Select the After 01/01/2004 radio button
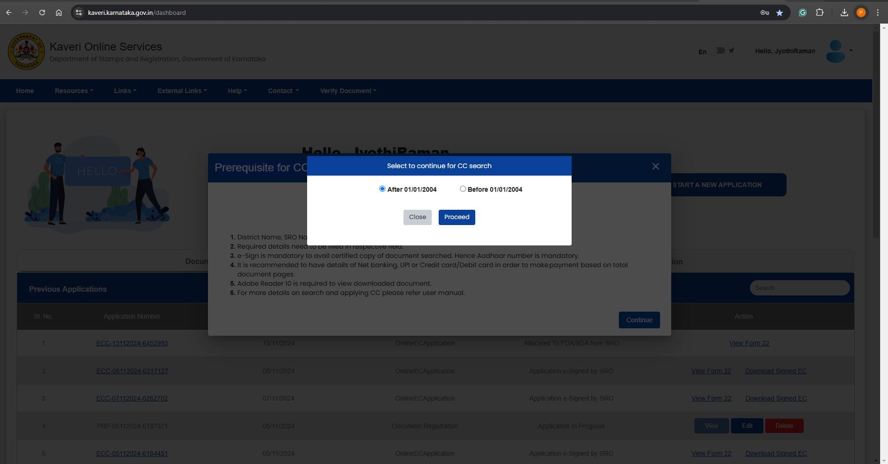 point(382,189)
